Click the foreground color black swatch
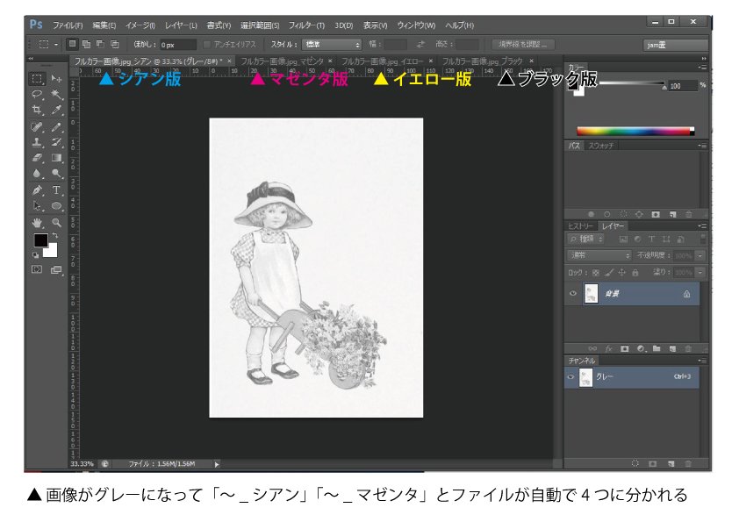Viewport: 739px width, 522px height. click(40, 240)
